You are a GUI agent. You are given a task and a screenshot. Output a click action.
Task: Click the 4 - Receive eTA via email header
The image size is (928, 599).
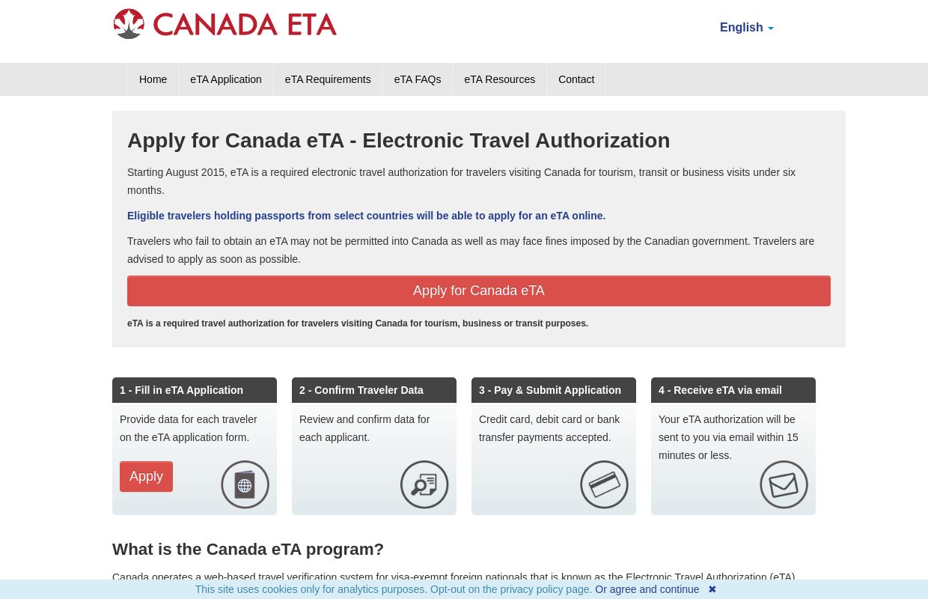pos(720,390)
